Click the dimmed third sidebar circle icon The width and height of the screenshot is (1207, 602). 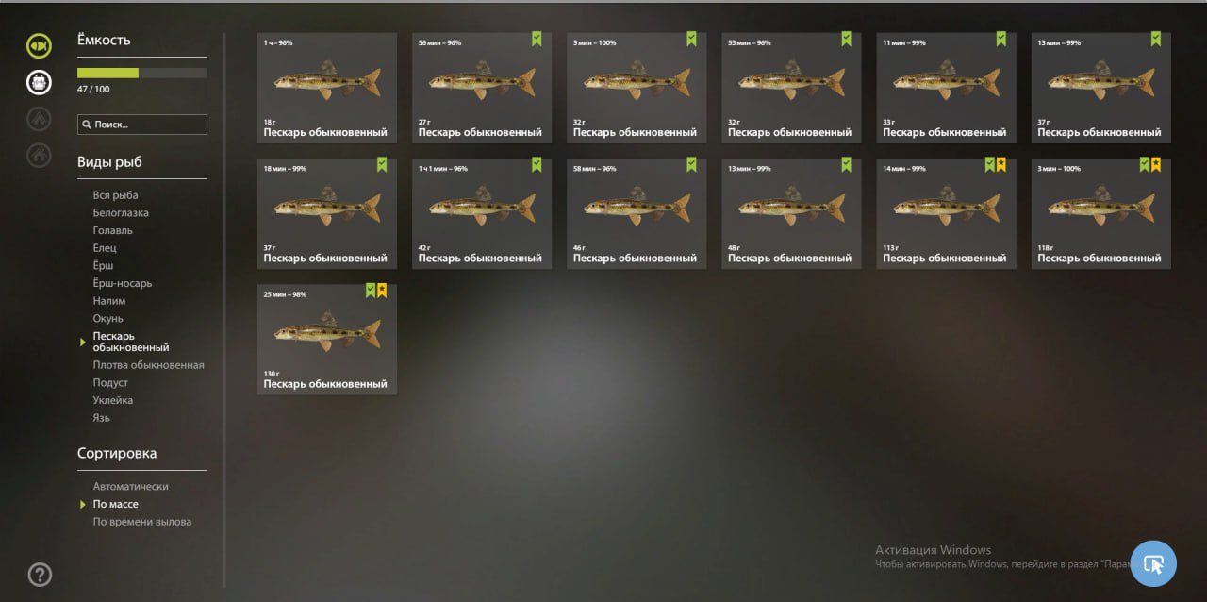(x=39, y=118)
